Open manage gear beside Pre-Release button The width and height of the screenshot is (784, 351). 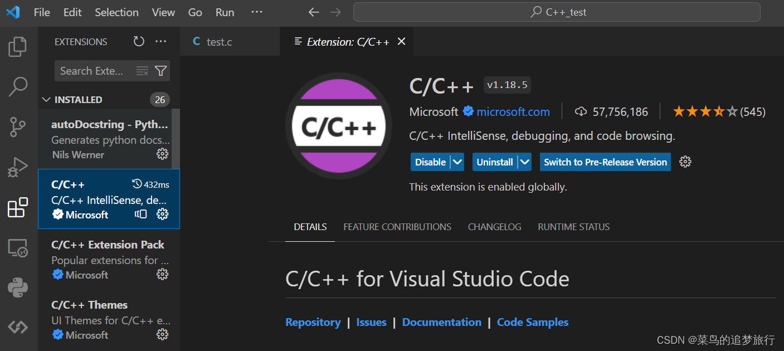coord(685,162)
